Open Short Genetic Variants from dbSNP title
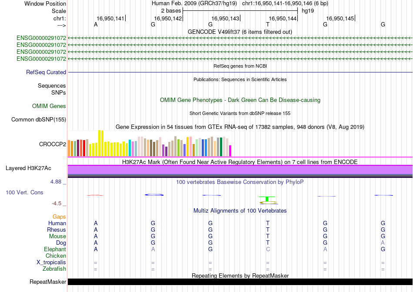 point(240,113)
